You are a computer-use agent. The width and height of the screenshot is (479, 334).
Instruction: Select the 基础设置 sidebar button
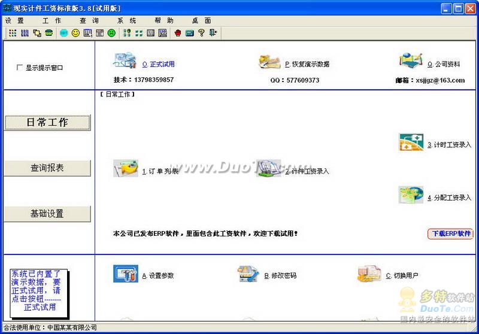[x=47, y=214]
